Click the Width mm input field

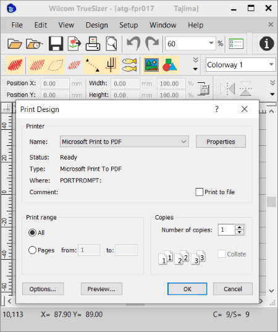click(125, 83)
